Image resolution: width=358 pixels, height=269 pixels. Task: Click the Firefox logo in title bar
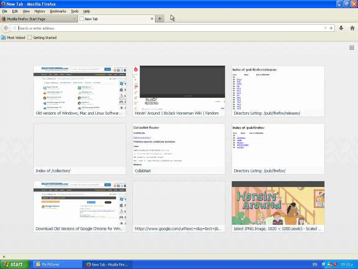point(3,4)
